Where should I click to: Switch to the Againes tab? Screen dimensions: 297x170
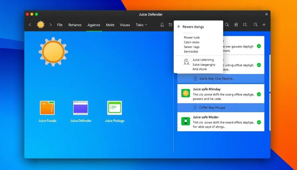[x=94, y=25]
